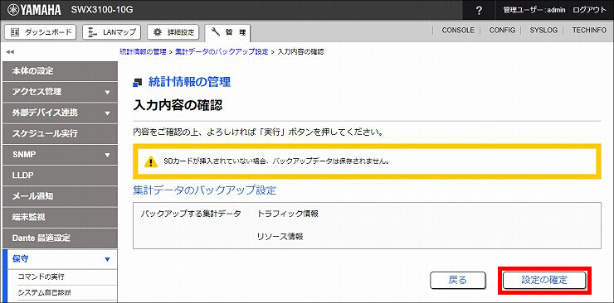
Task: Log out via ログアウト
Action: 589,10
